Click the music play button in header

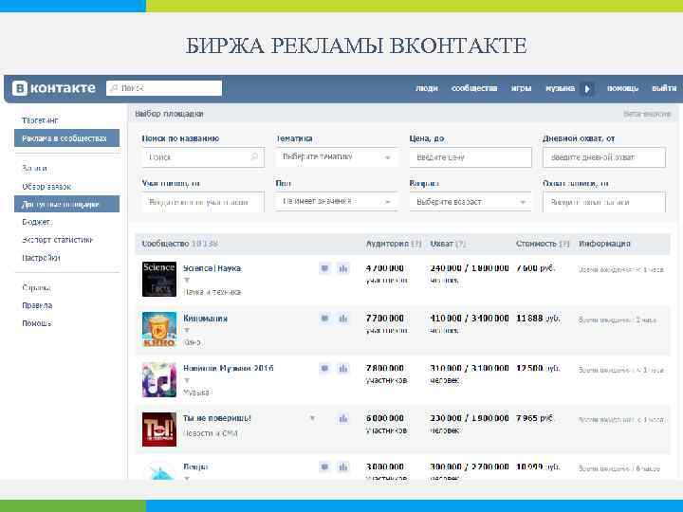click(x=587, y=89)
